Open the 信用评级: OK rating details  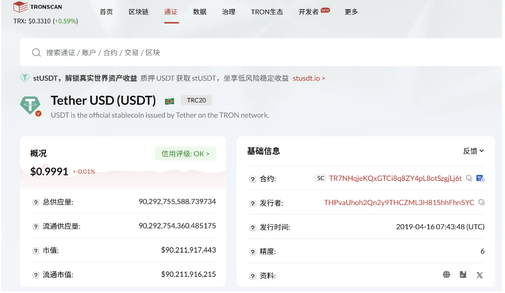pos(185,154)
